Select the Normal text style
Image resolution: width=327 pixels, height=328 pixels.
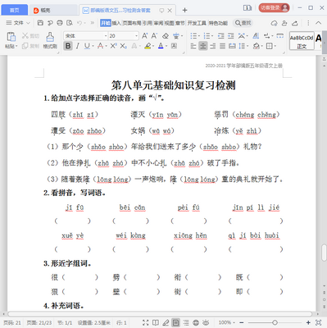point(302,41)
